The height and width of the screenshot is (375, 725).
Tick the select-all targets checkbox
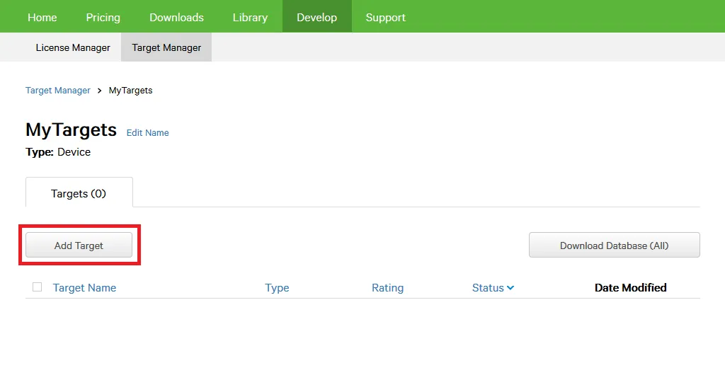click(x=38, y=287)
